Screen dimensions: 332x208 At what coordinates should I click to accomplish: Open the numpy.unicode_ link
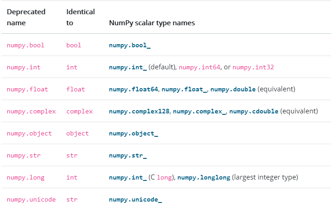136,200
